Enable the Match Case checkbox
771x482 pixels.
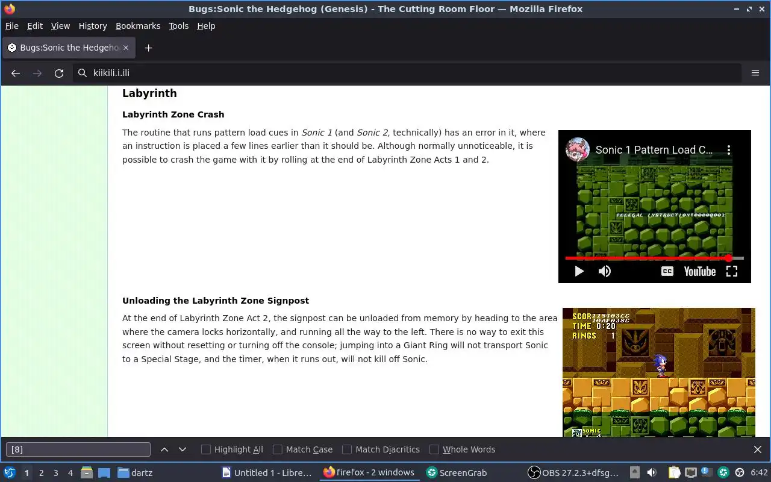(278, 449)
